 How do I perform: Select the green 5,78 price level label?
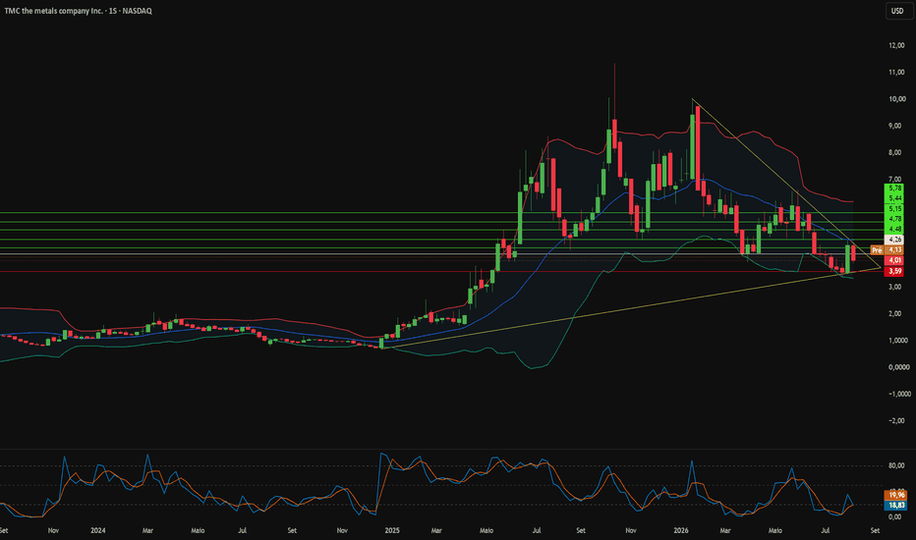[x=894, y=189]
